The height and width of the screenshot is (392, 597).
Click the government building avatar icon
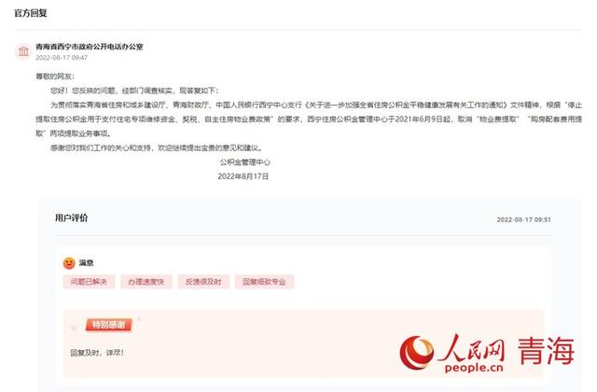pyautogui.click(x=23, y=51)
